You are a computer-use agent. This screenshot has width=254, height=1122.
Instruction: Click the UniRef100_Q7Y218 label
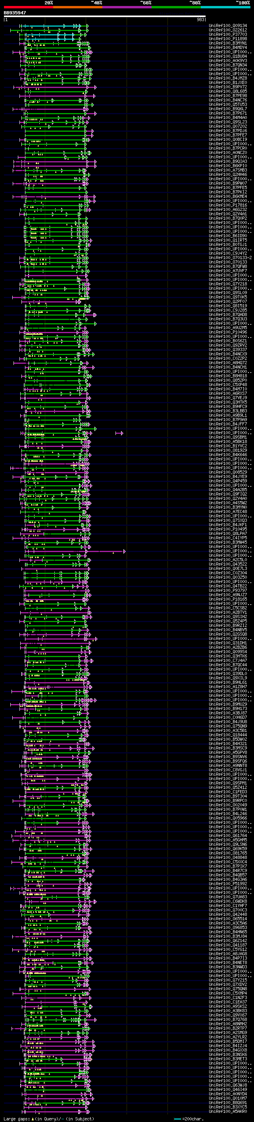point(228,284)
